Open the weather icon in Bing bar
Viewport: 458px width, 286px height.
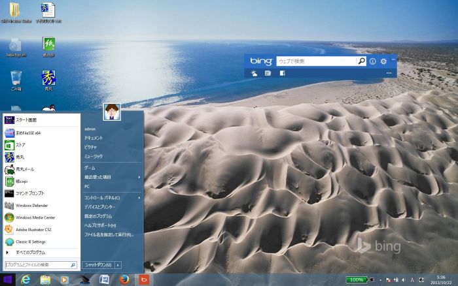pyautogui.click(x=253, y=73)
